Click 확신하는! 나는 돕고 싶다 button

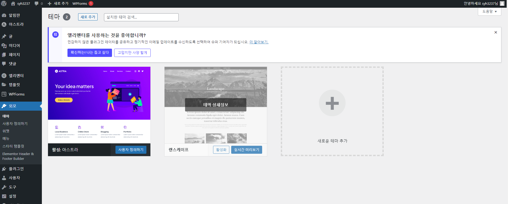(x=90, y=53)
